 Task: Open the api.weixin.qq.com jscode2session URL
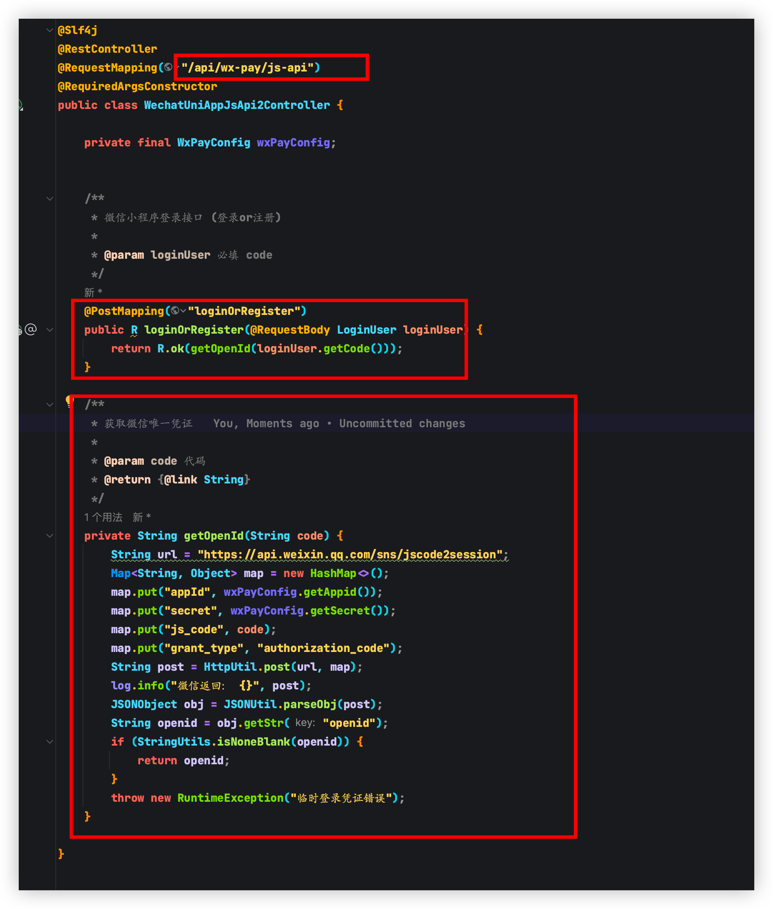pyautogui.click(x=350, y=554)
